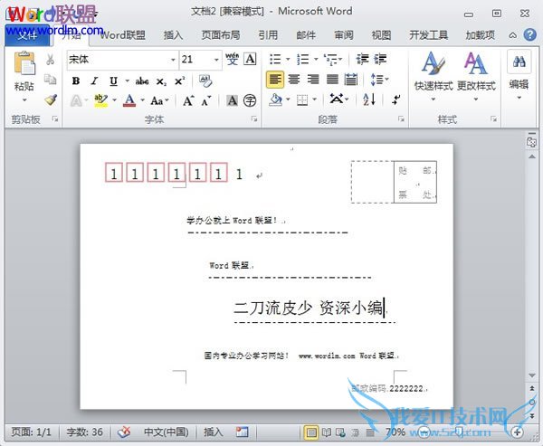Viewport: 543px width, 446px height.
Task: Align text left
Action: click(x=275, y=80)
